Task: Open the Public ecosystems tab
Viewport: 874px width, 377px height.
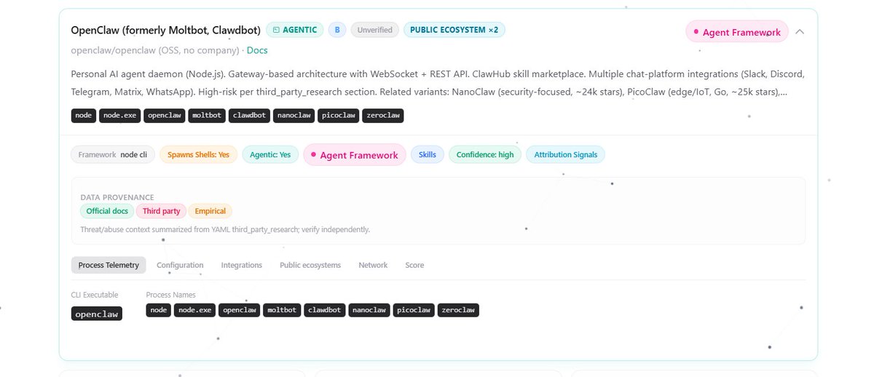Action: (x=310, y=265)
